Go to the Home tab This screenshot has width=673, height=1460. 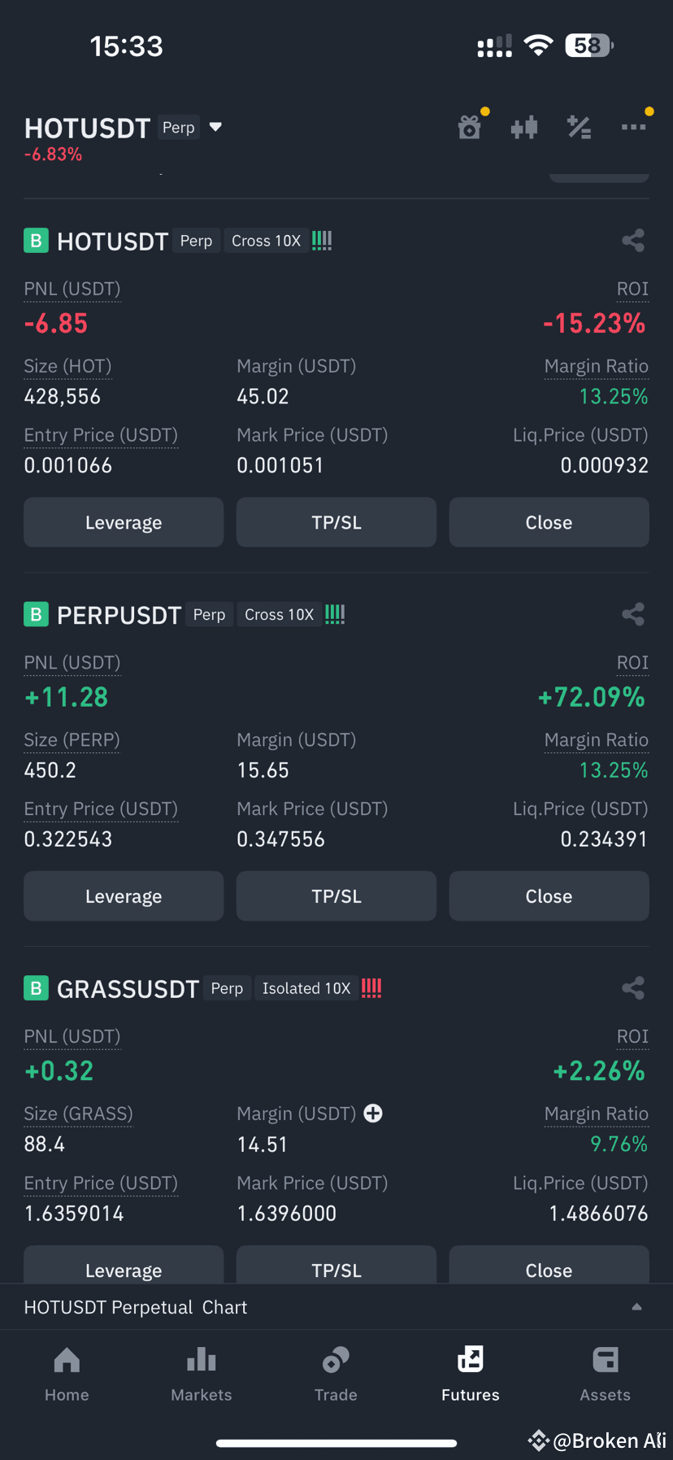pos(67,1375)
